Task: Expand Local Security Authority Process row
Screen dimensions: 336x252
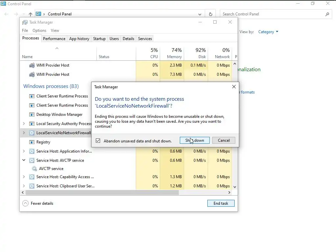Action: point(24,124)
